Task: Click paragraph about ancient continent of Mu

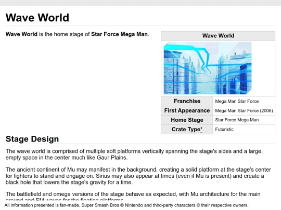Action: coord(138,176)
